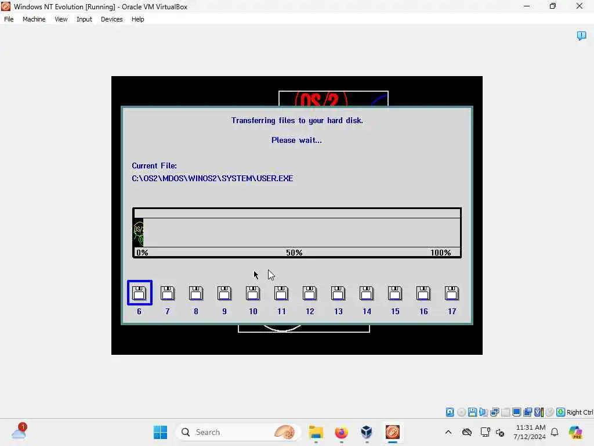Click the 'Current File:' label
594x446 pixels.
(x=154, y=166)
